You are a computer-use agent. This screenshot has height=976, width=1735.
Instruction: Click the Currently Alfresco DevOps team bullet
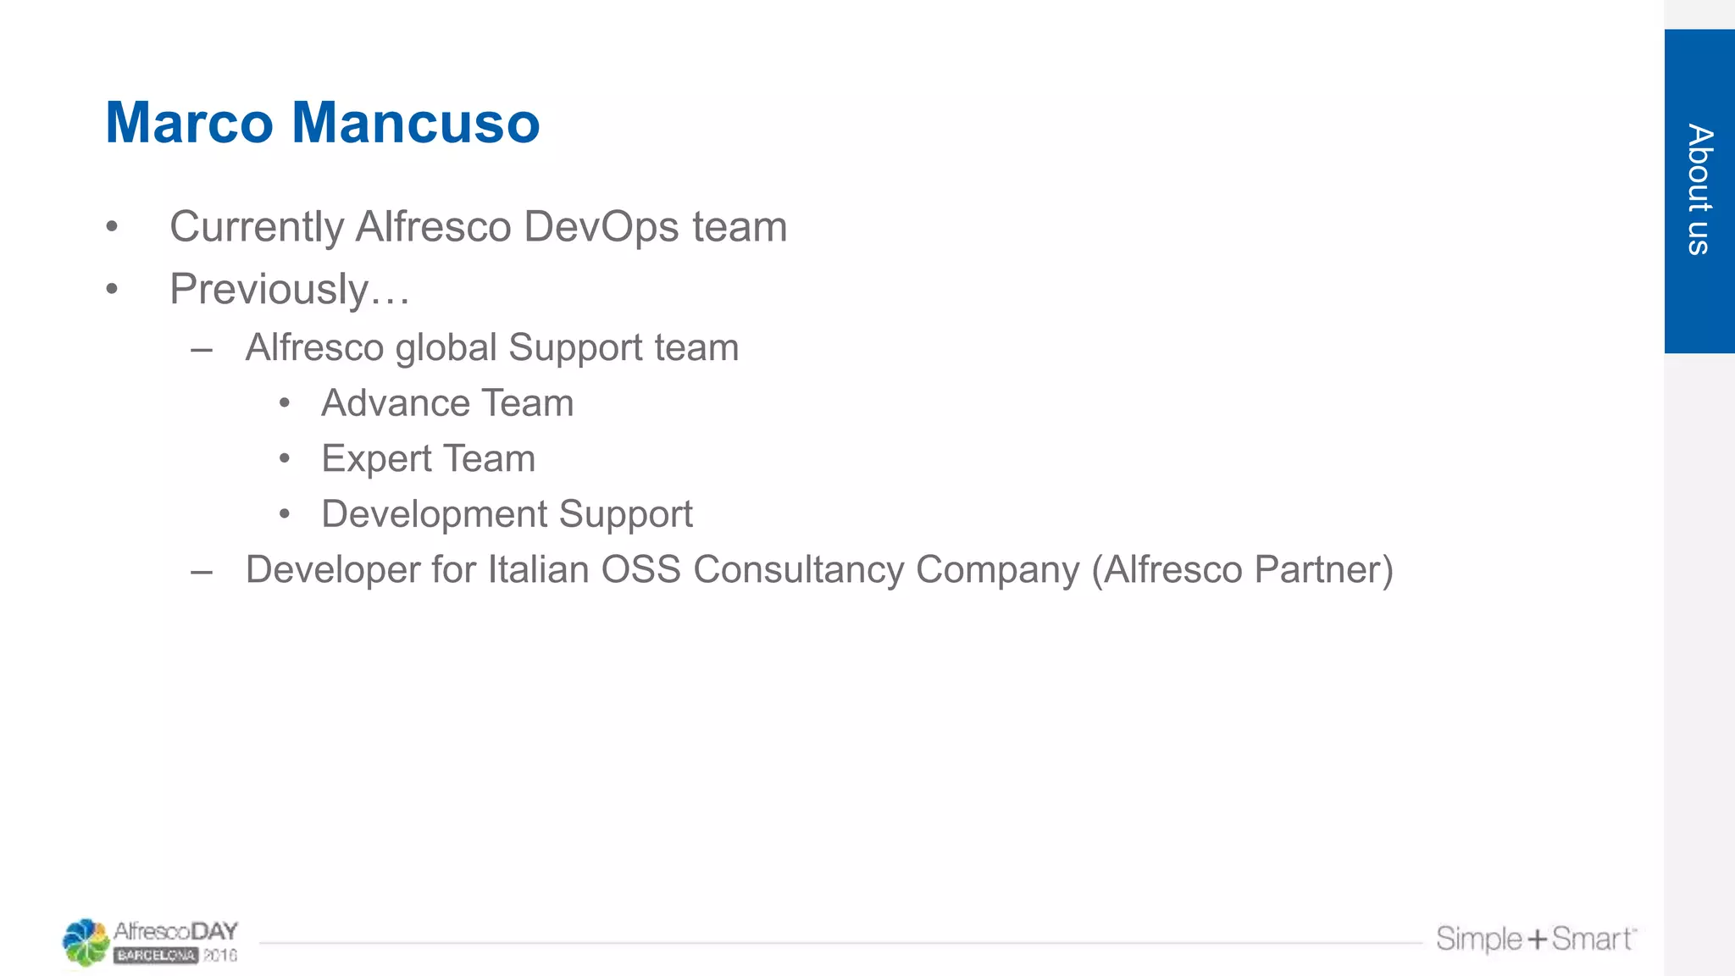click(x=478, y=227)
